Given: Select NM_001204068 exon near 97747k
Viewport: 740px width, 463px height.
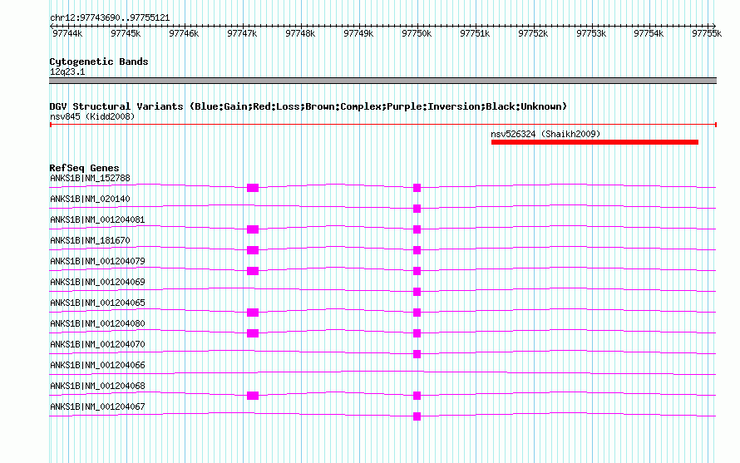Looking at the screenshot, I should pyautogui.click(x=253, y=396).
